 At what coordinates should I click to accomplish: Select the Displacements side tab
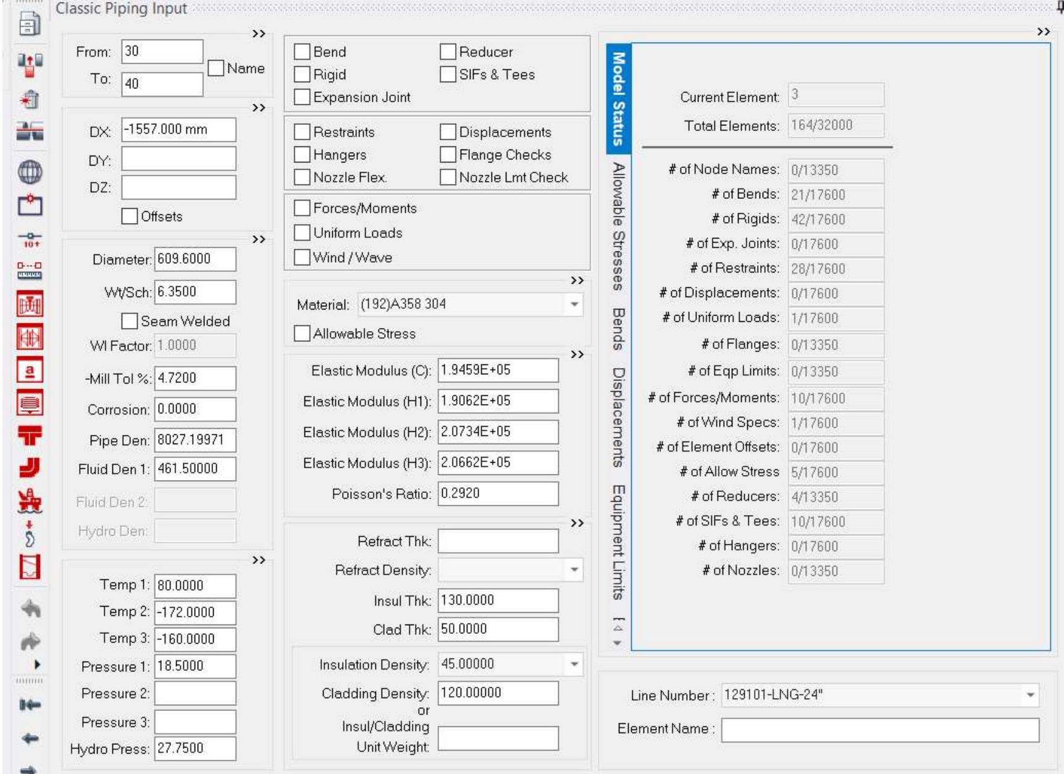tap(618, 418)
